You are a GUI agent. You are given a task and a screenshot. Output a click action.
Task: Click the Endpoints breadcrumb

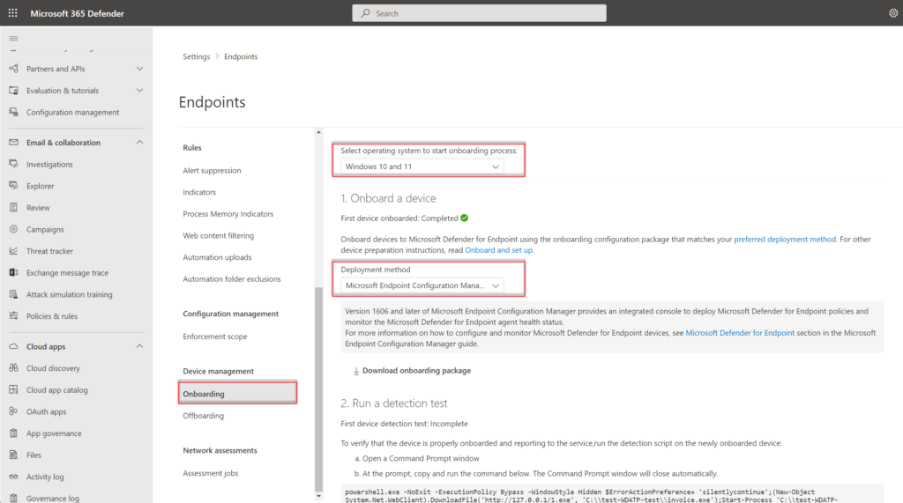[x=241, y=56]
